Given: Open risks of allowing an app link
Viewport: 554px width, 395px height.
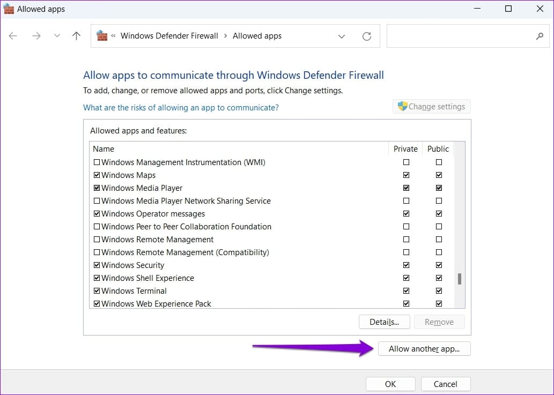Looking at the screenshot, I should coord(181,108).
